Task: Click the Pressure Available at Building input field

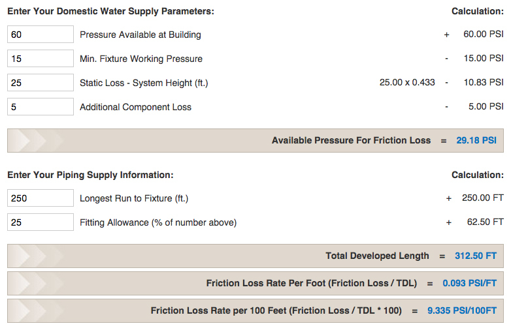Action: [x=41, y=35]
